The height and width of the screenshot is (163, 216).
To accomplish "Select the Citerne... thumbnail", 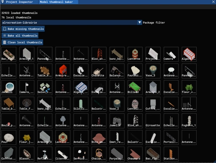I will pos(63,154).
